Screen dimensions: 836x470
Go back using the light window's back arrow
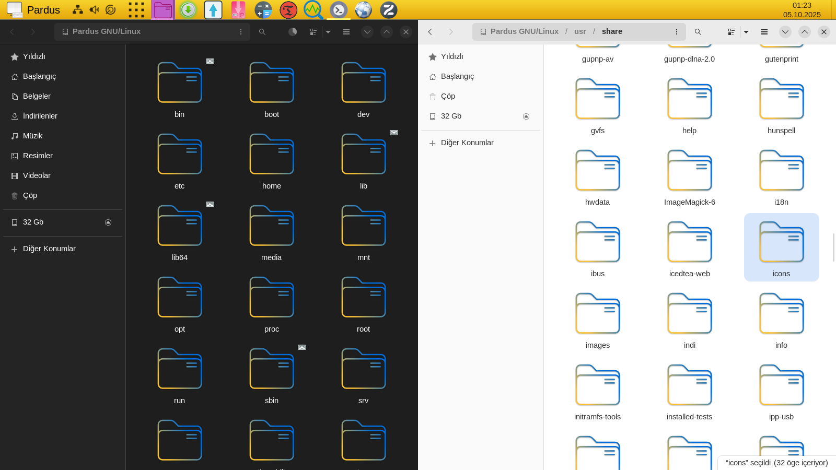point(431,32)
